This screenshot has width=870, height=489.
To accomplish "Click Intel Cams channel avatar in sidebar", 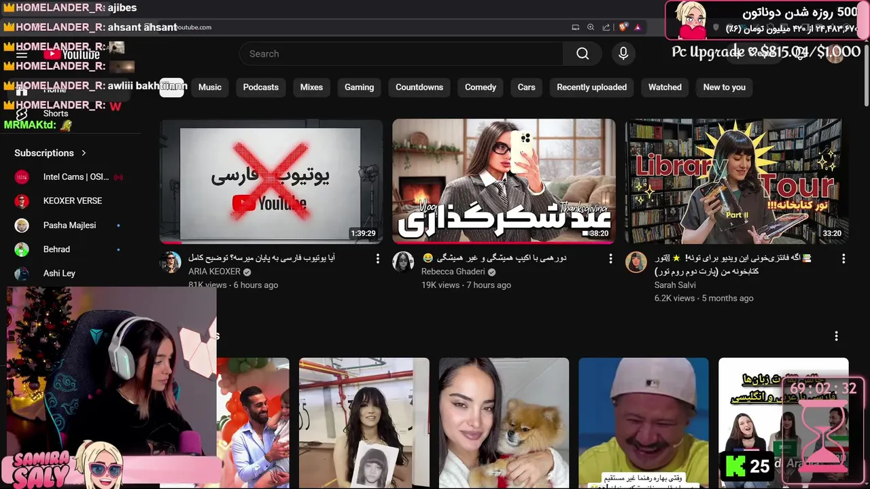I will (x=22, y=177).
